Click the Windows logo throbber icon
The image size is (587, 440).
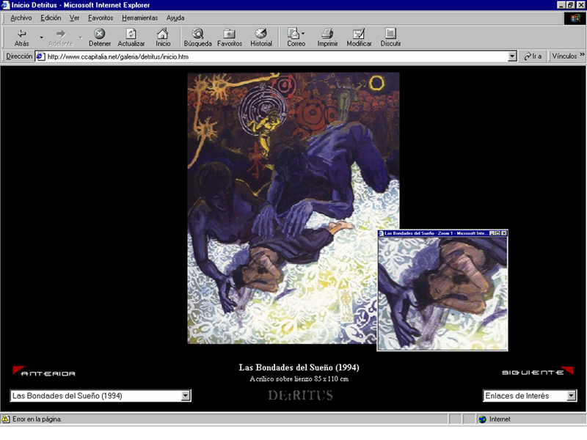[575, 18]
